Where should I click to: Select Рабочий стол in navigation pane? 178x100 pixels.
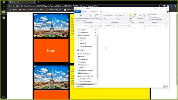85,73
